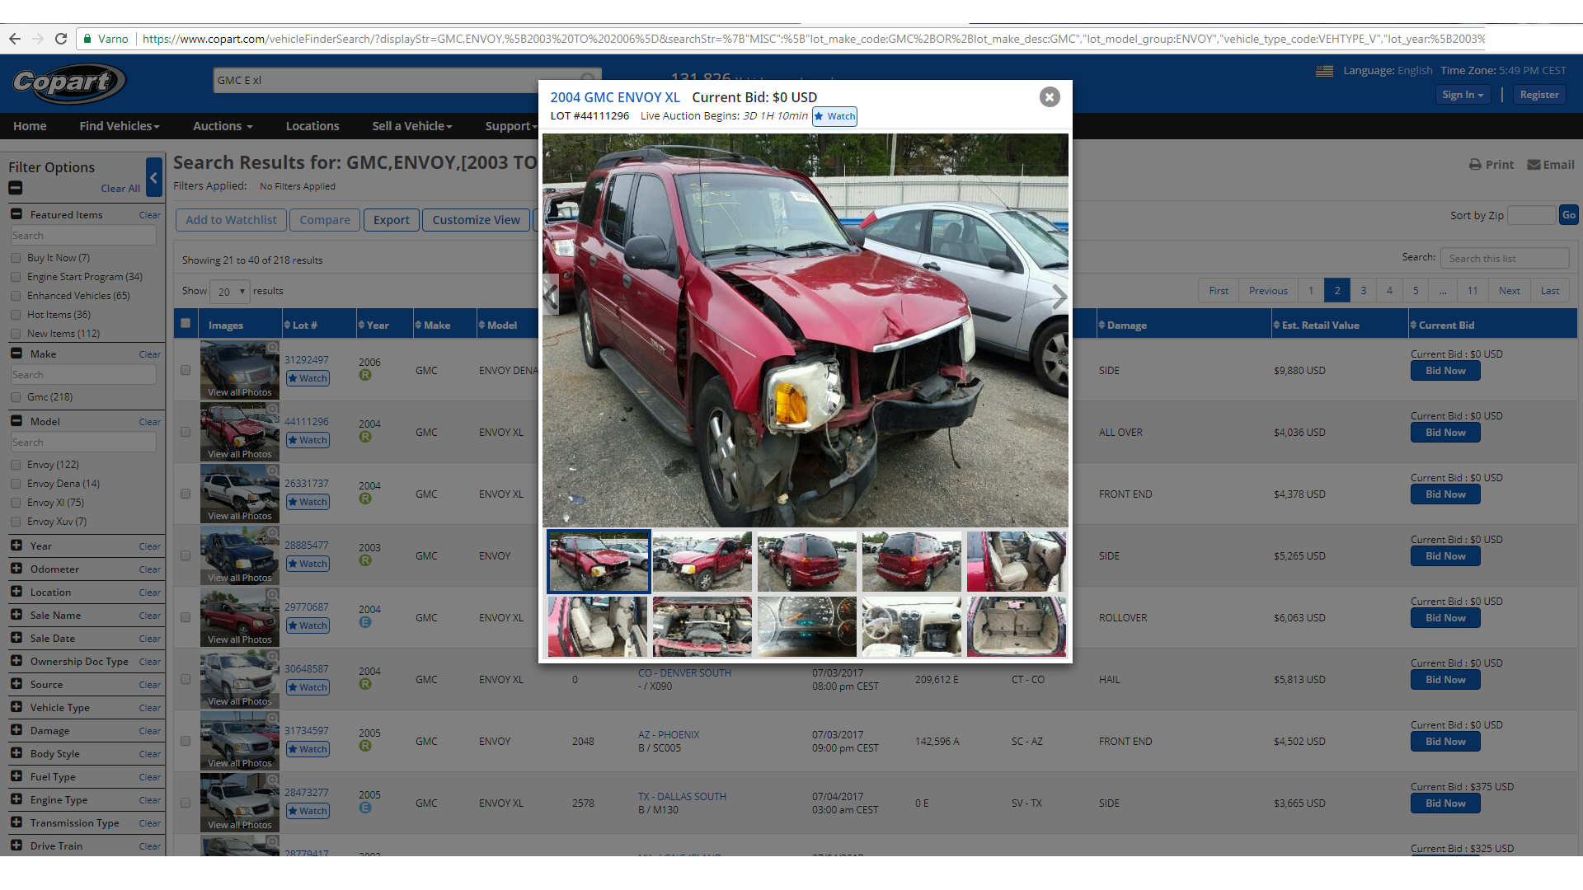Select checkbox for lot 31292497 row
This screenshot has width=1583, height=890.
[x=186, y=371]
